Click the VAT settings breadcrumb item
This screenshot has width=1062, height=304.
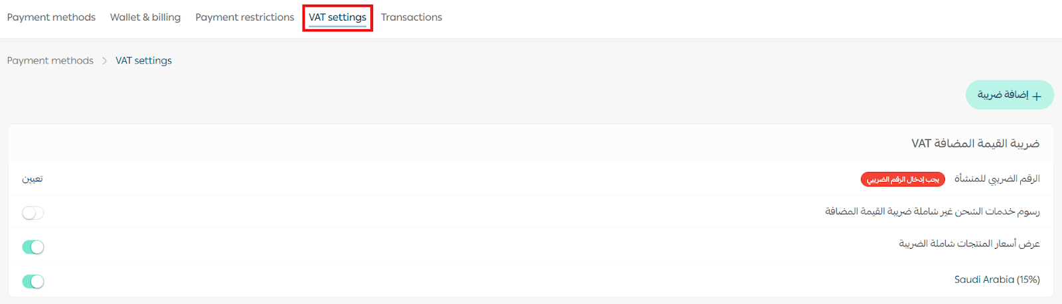point(143,60)
